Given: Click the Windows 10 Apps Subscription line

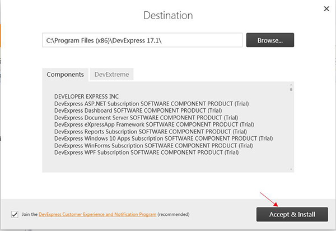Looking at the screenshot, I should point(164,138).
